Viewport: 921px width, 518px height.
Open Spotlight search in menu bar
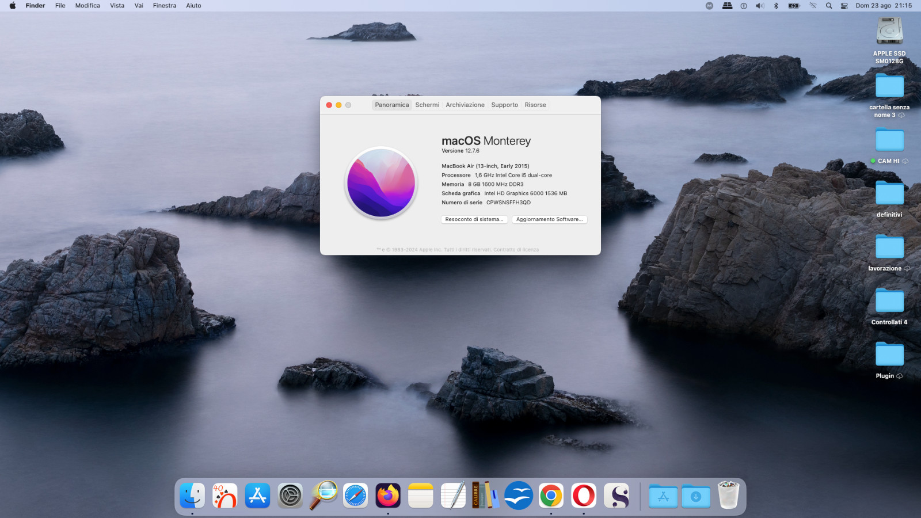pyautogui.click(x=829, y=6)
